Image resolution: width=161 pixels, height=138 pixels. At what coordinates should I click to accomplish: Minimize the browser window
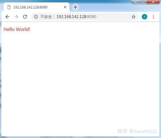click(x=135, y=2)
